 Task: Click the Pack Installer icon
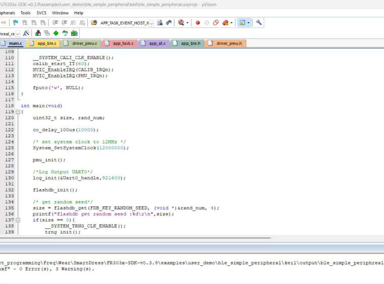pos(74,33)
